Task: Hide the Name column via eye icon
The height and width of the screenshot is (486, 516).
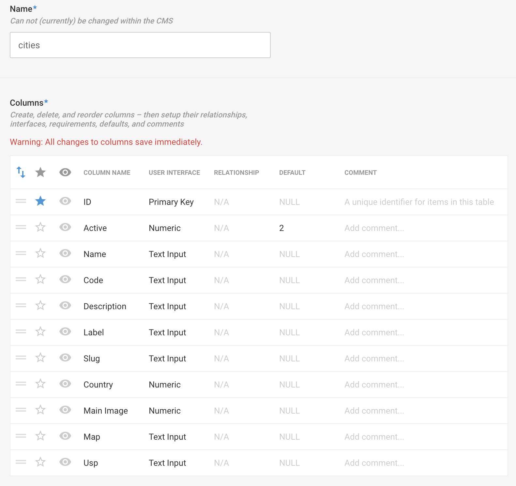Action: tap(65, 253)
